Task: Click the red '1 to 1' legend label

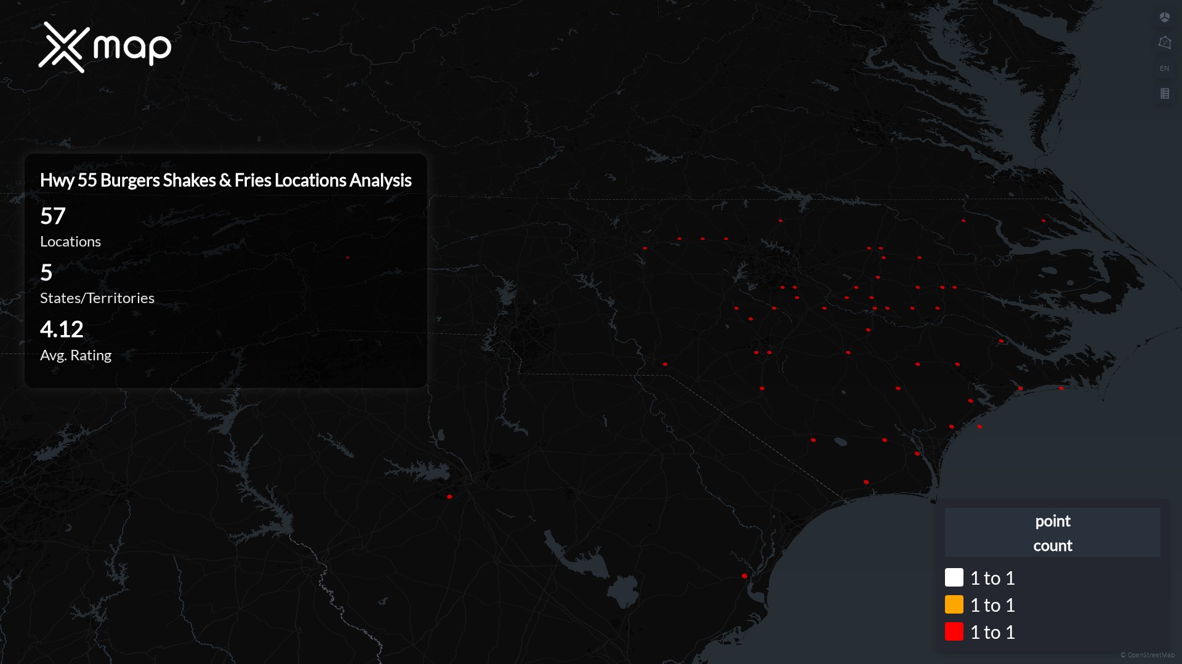Action: click(x=992, y=632)
